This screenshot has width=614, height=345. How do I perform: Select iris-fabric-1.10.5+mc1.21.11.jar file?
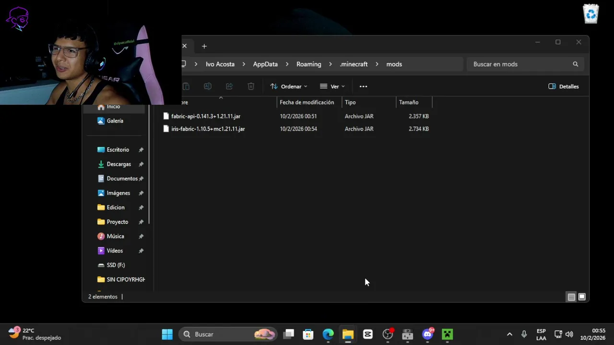[208, 129]
